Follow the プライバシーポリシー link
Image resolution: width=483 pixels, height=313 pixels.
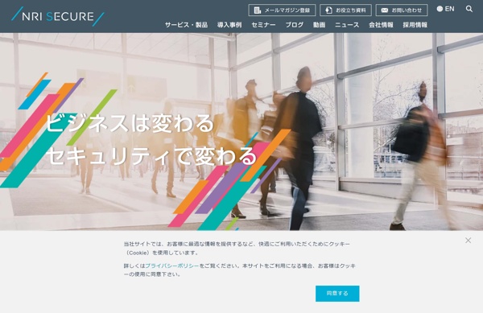(172, 266)
